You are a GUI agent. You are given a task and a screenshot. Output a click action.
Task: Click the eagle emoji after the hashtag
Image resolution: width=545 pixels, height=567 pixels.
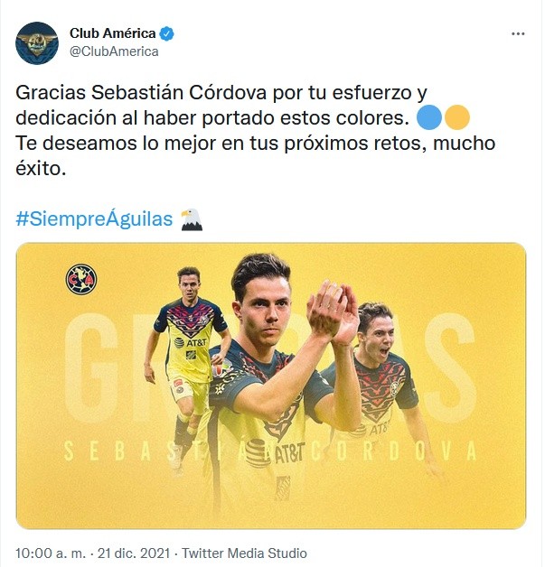coord(191,219)
